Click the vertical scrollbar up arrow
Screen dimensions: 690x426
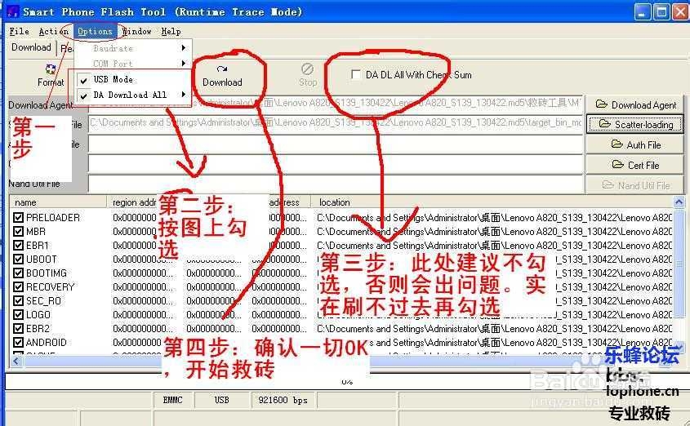click(679, 202)
